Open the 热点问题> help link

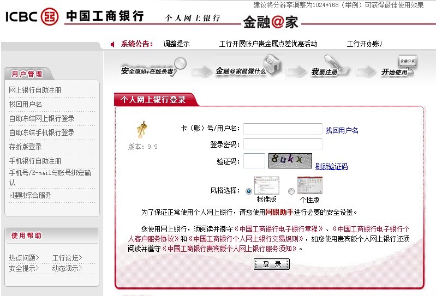pos(24,258)
